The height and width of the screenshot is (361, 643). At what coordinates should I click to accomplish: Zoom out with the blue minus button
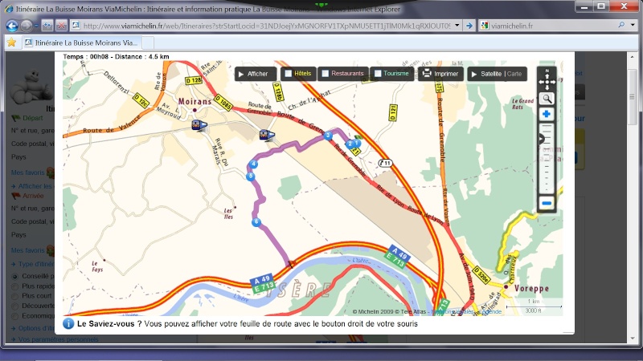click(547, 203)
